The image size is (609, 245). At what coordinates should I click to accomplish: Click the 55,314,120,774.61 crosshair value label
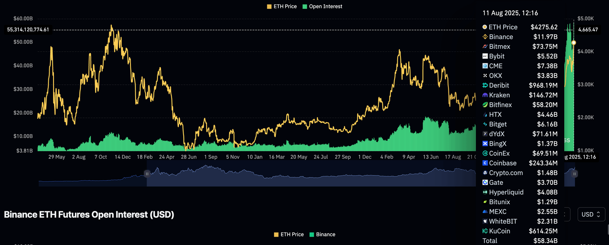28,30
